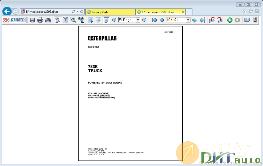
Task: Select the Text selection tool
Action: coord(65,20)
